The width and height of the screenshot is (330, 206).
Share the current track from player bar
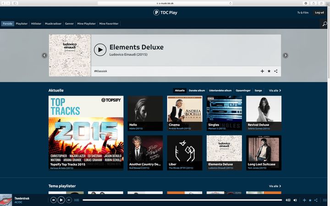(316, 200)
